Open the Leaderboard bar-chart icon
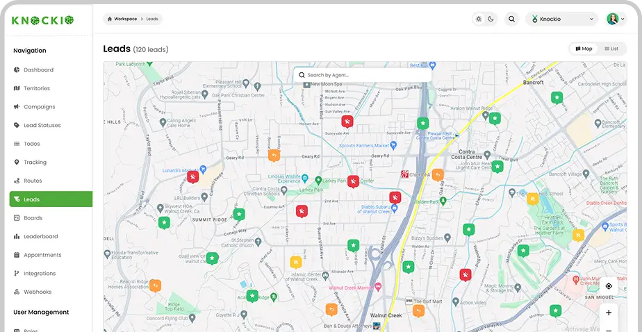The height and width of the screenshot is (332, 642). coord(17,236)
